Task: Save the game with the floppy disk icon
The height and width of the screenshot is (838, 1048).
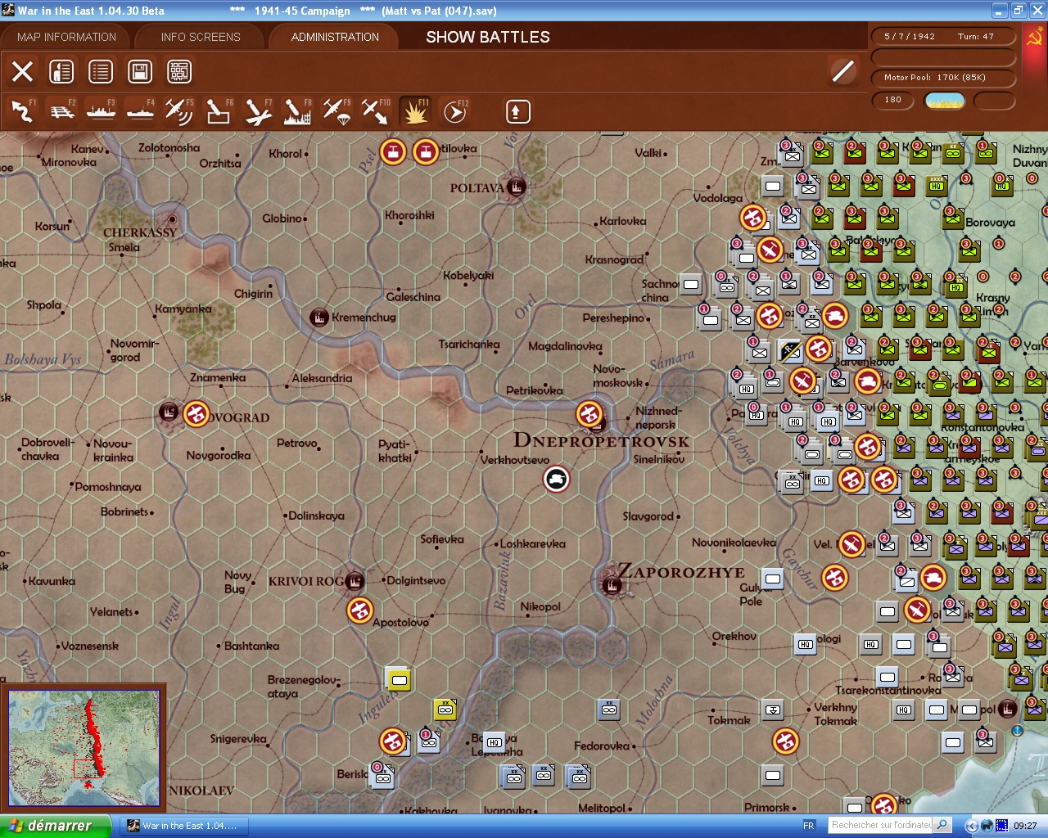Action: pyautogui.click(x=140, y=72)
